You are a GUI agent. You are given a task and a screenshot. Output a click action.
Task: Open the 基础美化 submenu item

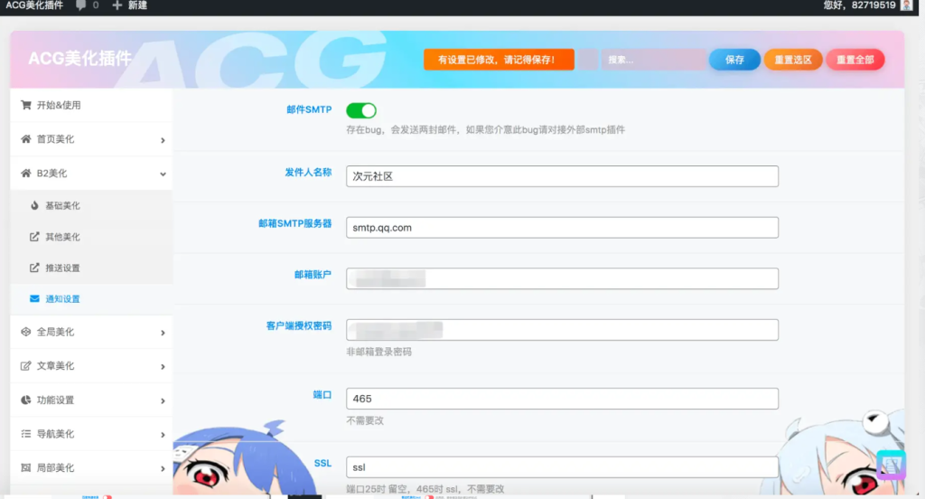pyautogui.click(x=91, y=205)
